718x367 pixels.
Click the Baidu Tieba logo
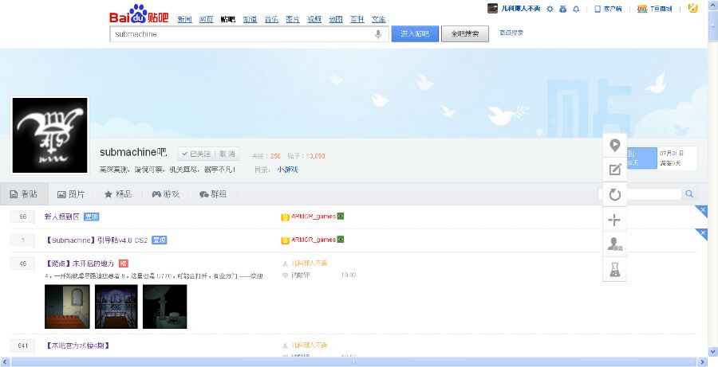(x=139, y=14)
